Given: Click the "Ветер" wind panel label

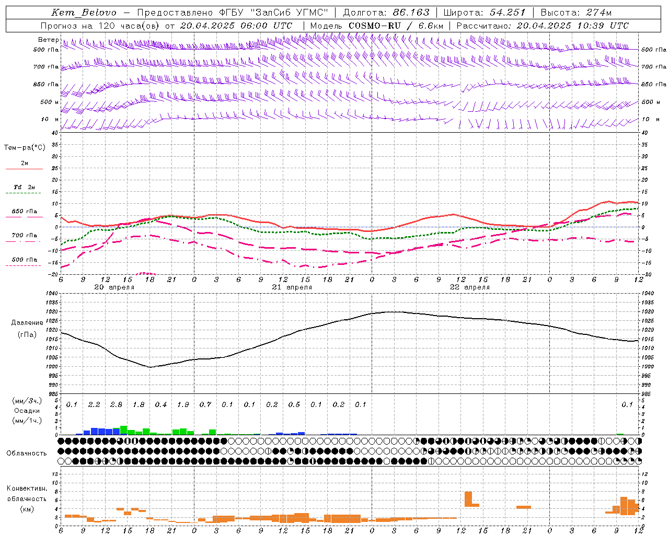Looking at the screenshot, I should pyautogui.click(x=48, y=40).
